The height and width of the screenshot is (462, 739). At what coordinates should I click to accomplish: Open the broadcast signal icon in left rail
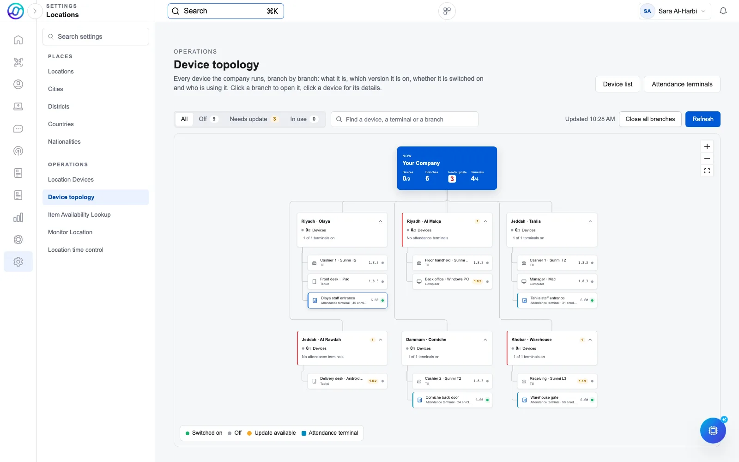pyautogui.click(x=18, y=151)
